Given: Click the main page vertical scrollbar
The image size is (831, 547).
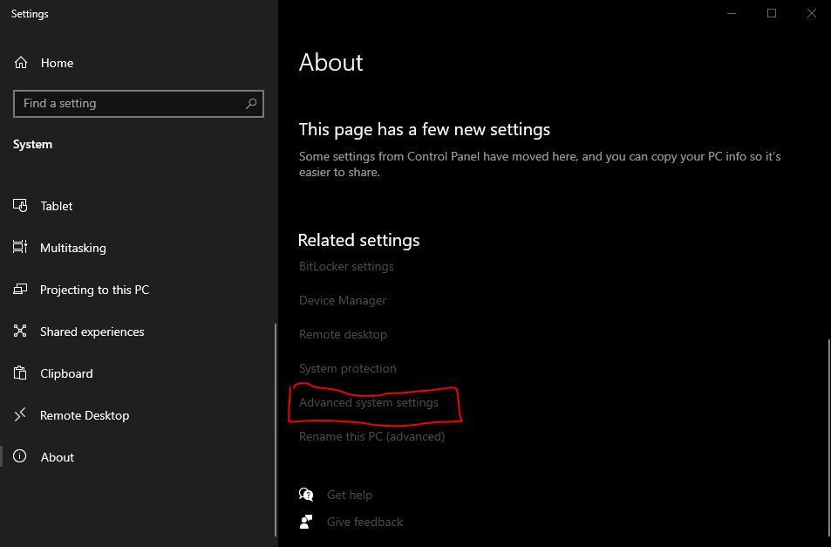Looking at the screenshot, I should pyautogui.click(x=826, y=436).
